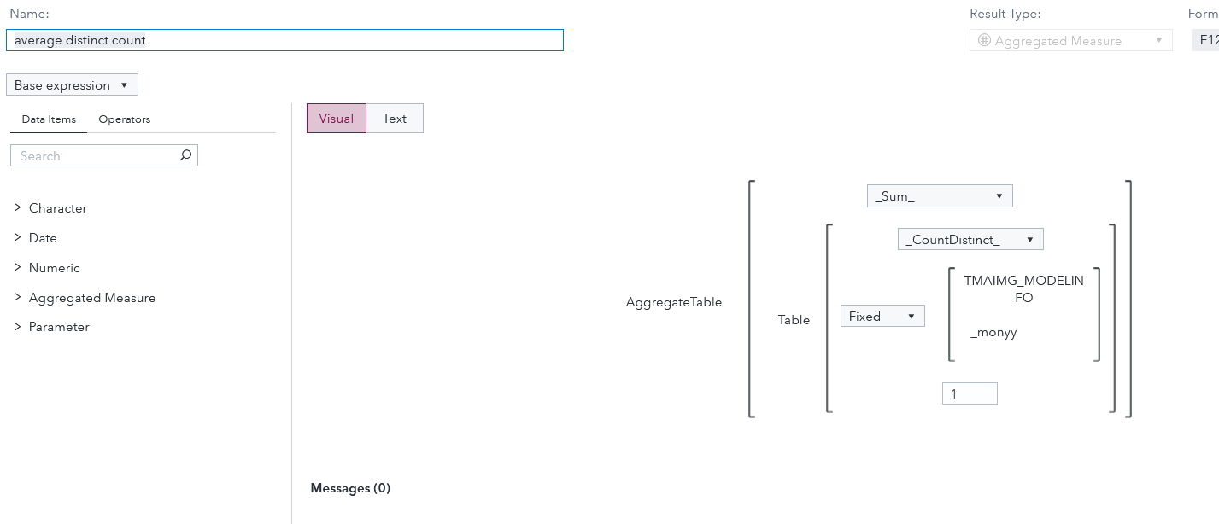Screen dimensions: 1219x524
Task: Expand the Numeric category
Action: (18, 267)
